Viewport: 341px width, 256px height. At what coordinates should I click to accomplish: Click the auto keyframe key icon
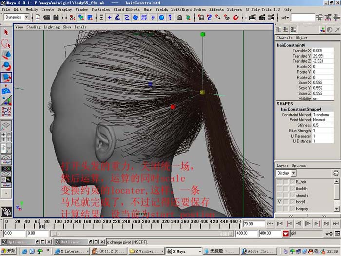(329, 234)
